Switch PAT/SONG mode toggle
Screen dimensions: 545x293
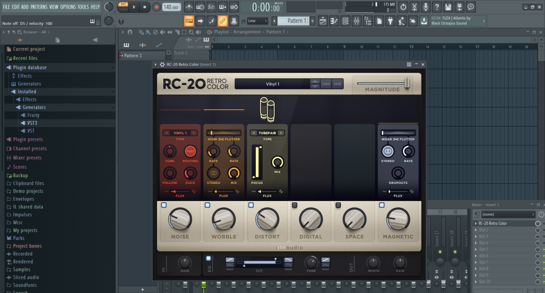[x=123, y=7]
